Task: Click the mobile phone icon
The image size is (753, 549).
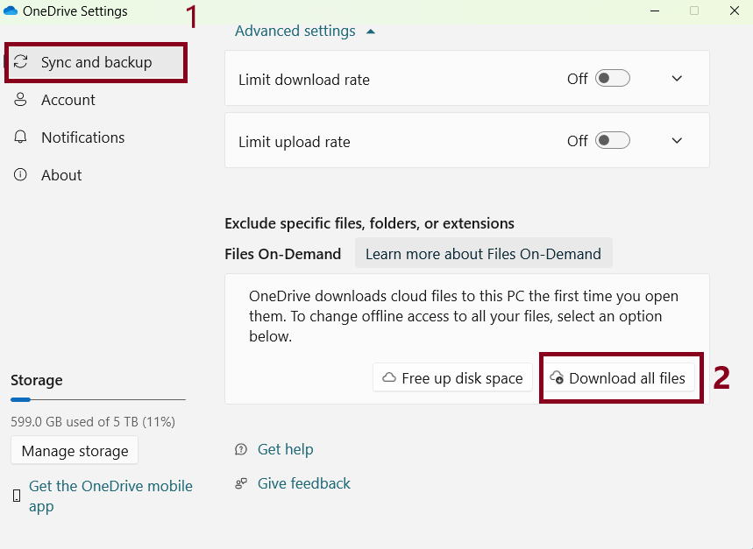Action: (x=17, y=496)
